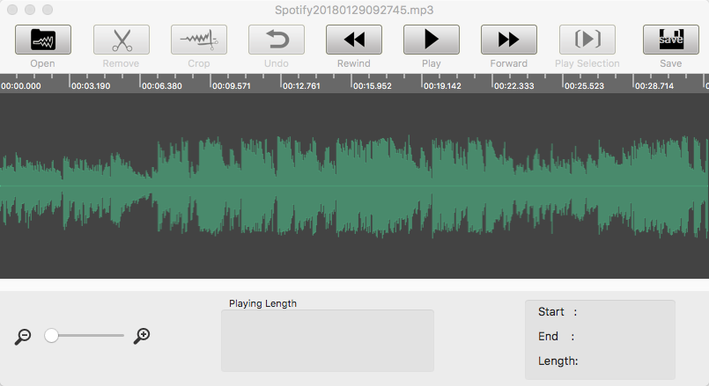Image resolution: width=709 pixels, height=386 pixels.
Task: Click the 00:03.190 ruler timestamp
Action: (x=90, y=86)
